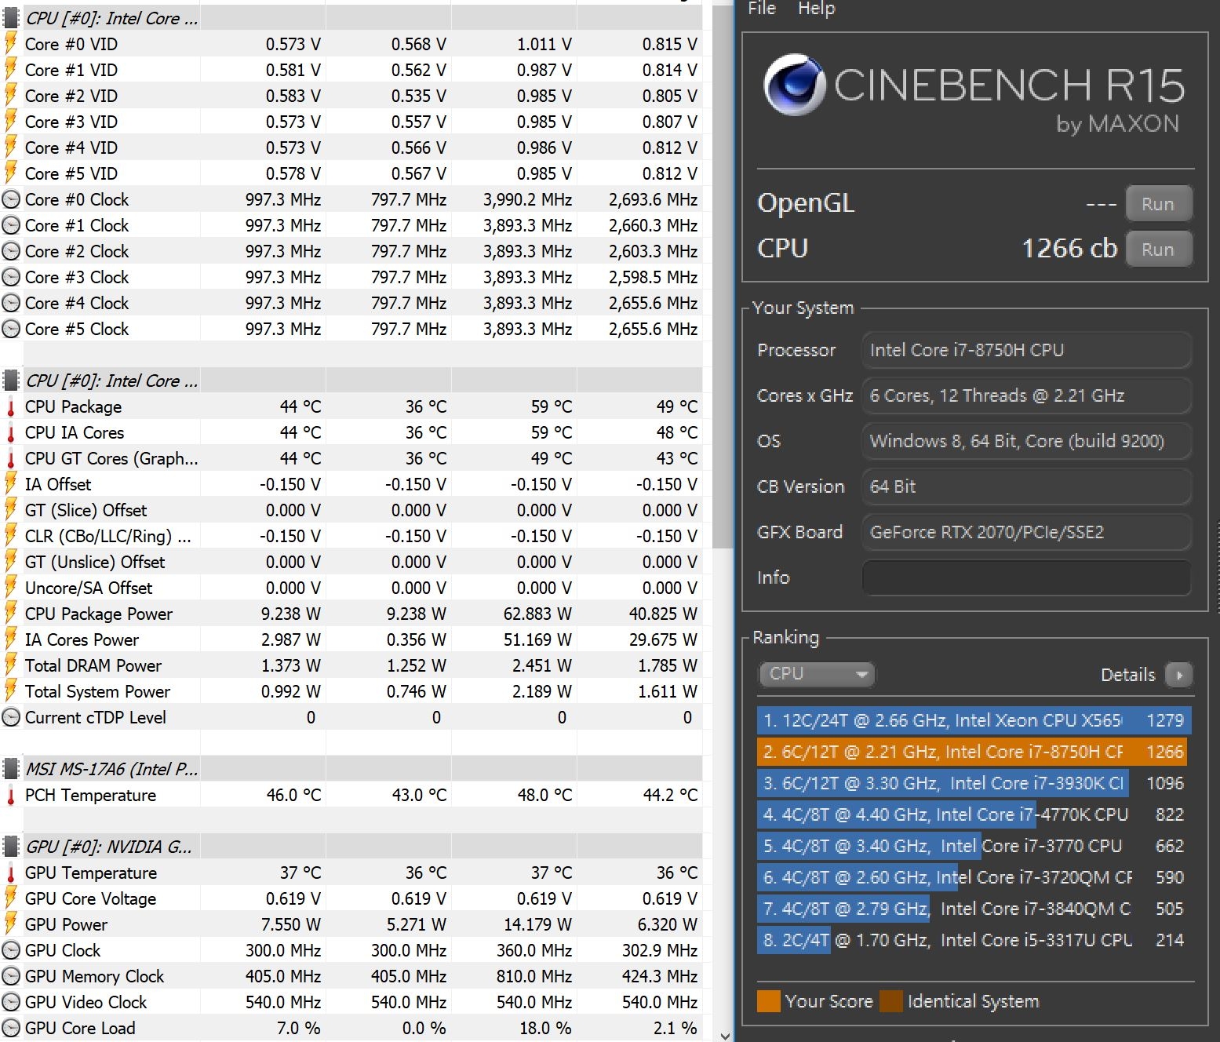The width and height of the screenshot is (1220, 1042).
Task: Click the lightning icon beside Core #0 VID
Action: coord(11,44)
